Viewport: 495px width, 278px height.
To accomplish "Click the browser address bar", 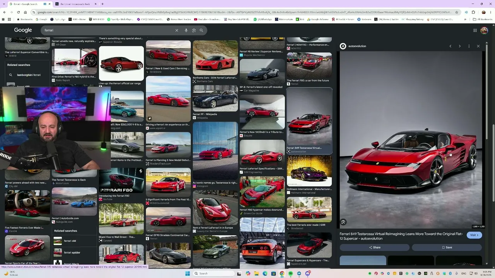I will tap(244, 12).
